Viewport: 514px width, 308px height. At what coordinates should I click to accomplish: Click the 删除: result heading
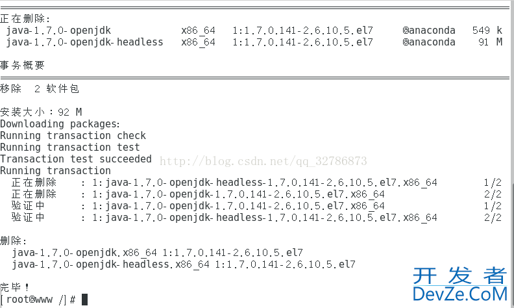(x=14, y=241)
